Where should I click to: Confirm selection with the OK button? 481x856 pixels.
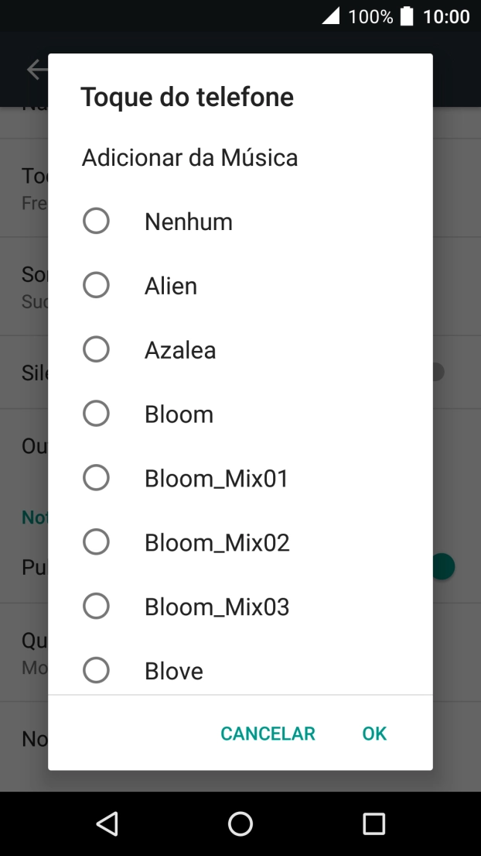point(374,733)
